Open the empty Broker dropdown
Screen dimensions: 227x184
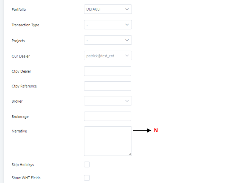point(105,101)
